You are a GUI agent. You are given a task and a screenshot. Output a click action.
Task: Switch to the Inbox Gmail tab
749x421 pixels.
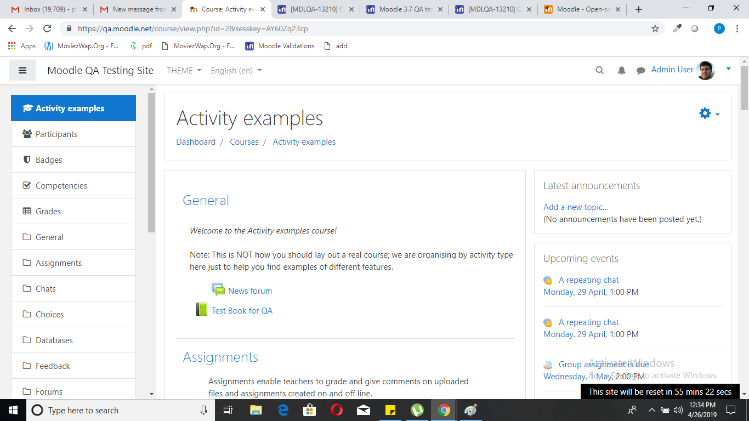pos(49,9)
